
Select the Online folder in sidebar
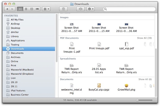coord(29,61)
